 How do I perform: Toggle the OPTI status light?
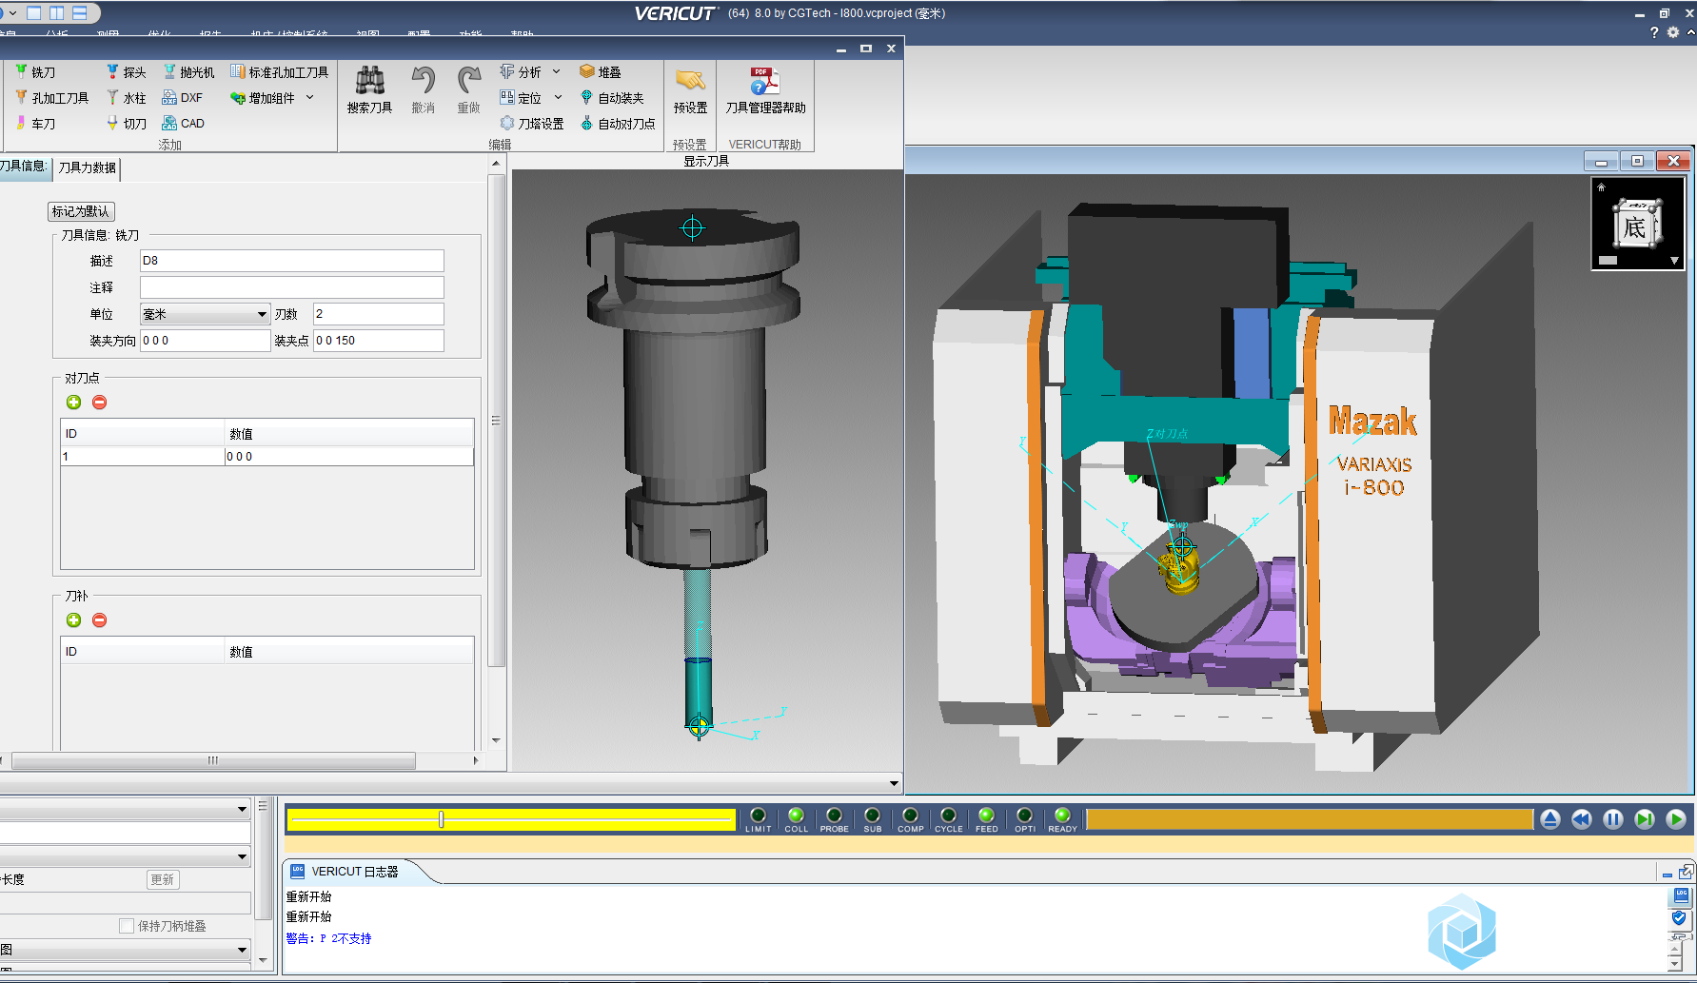pyautogui.click(x=1024, y=816)
